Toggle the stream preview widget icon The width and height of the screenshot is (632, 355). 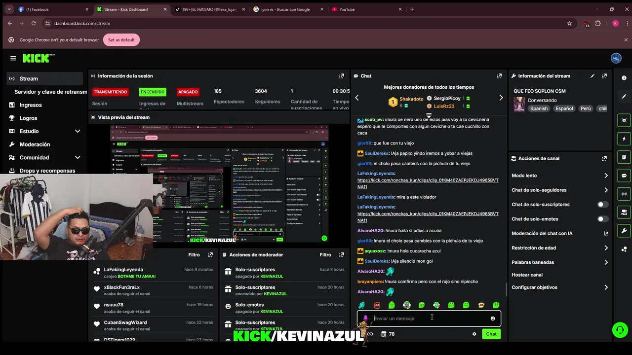[x=624, y=120]
